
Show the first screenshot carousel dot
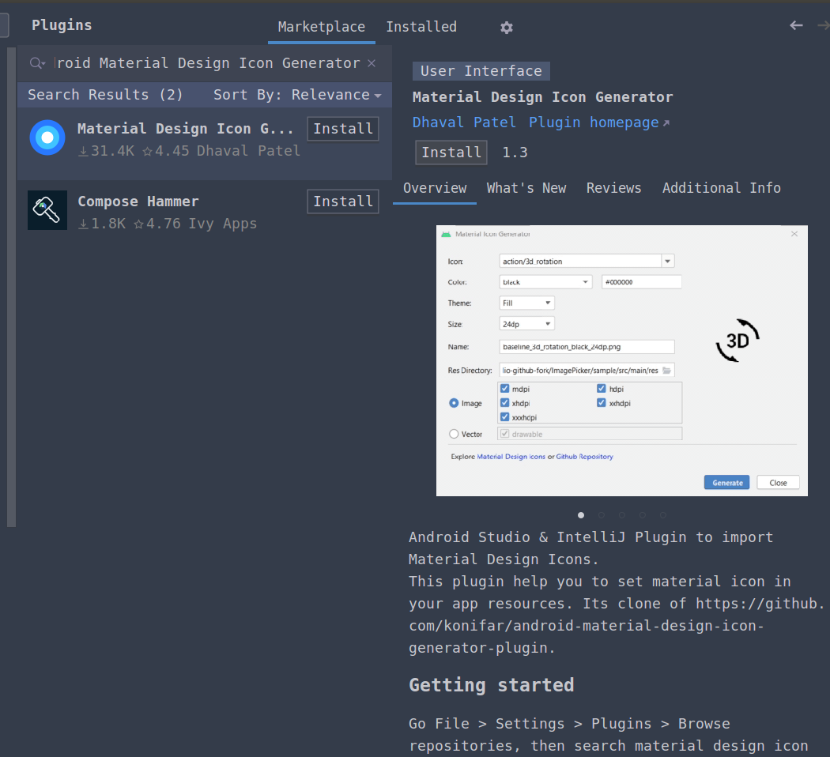(581, 515)
